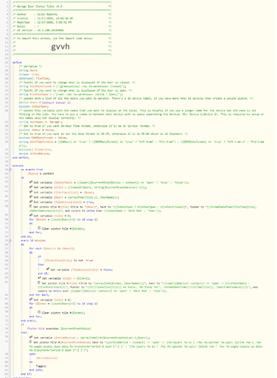Click the timer marker beside 'every 10 minutes'
The image size is (277, 378).
(11, 241)
